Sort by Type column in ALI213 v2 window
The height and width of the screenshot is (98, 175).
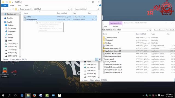(74, 13)
